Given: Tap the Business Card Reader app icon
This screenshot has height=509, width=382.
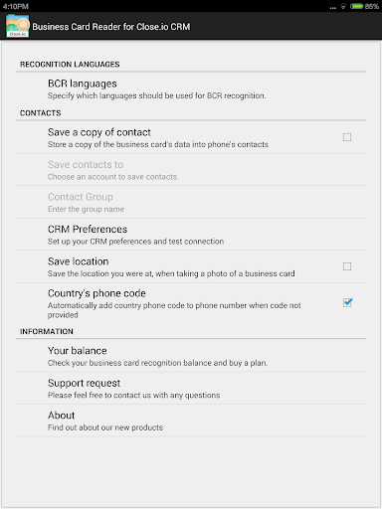Looking at the screenshot, I should (17, 26).
